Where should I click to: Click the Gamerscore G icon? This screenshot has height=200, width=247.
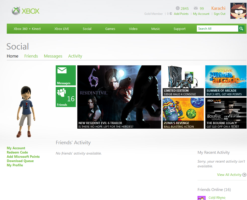(x=178, y=8)
